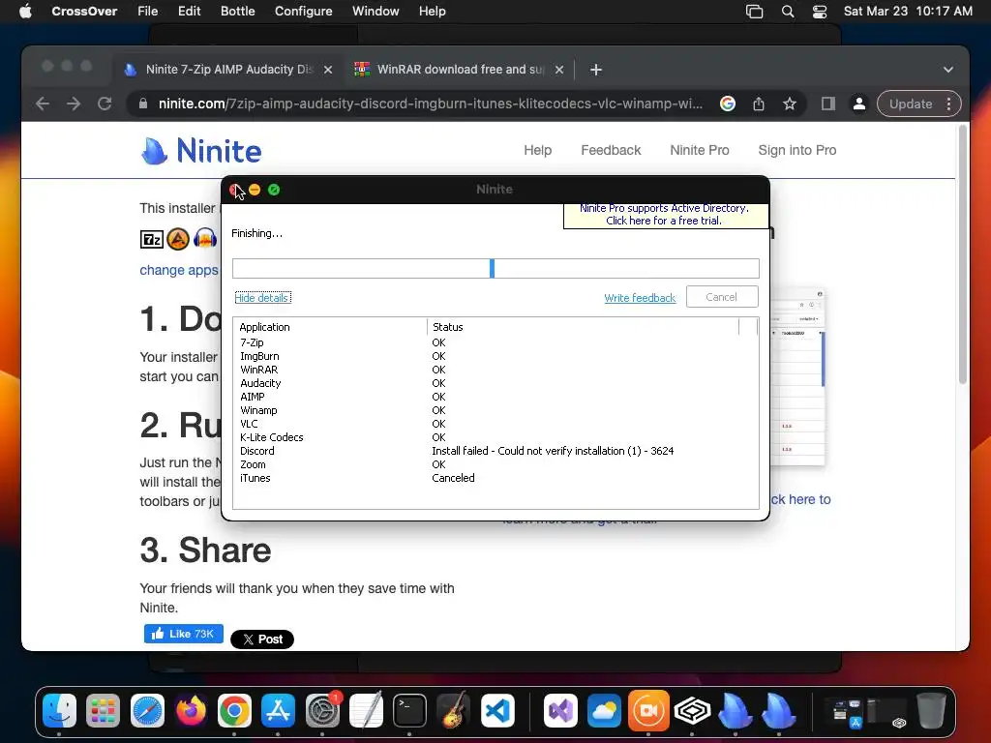Image resolution: width=991 pixels, height=743 pixels.
Task: Open Spotlight search in menu bar
Action: [x=788, y=12]
